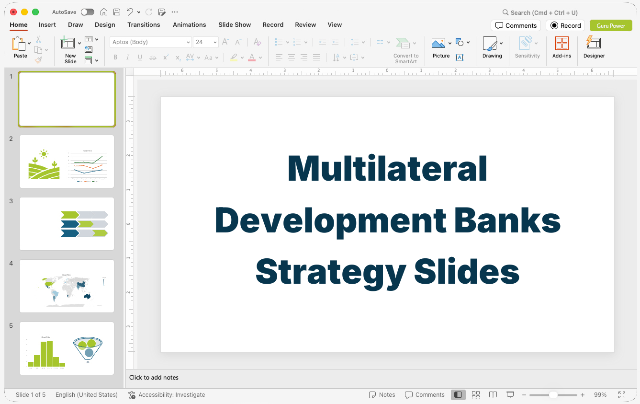The image size is (640, 404).
Task: Click the Paste clipboard icon
Action: [x=19, y=44]
